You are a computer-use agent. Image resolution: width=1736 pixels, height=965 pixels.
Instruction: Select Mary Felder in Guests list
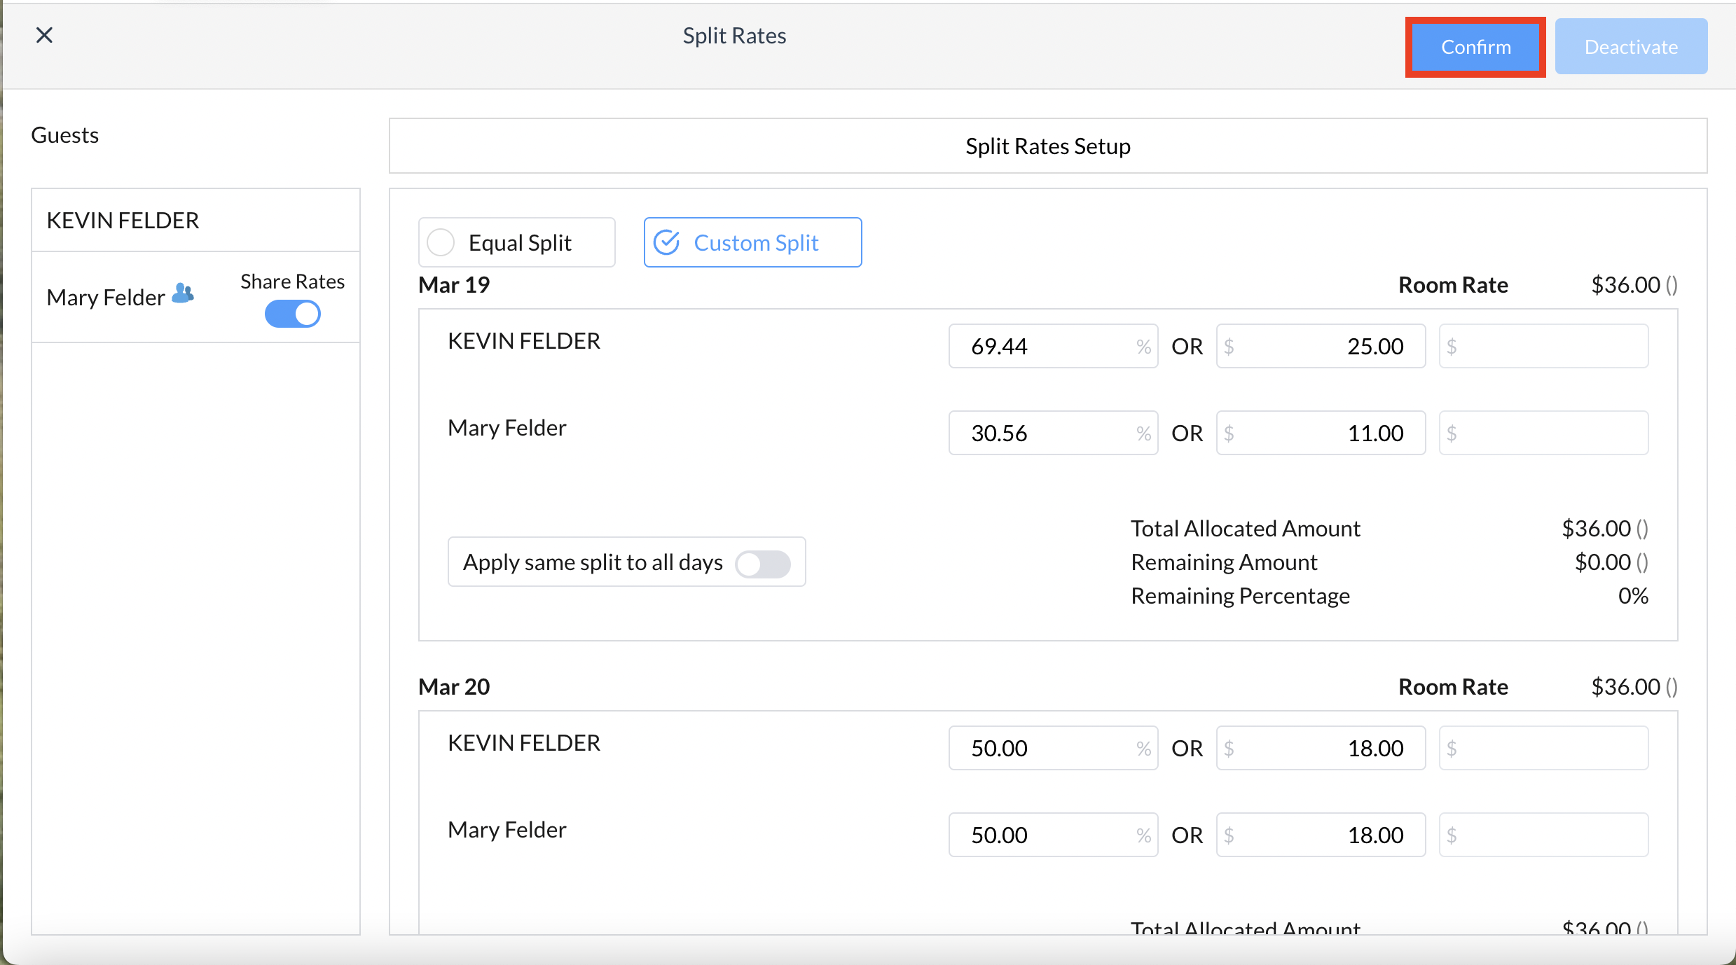click(x=106, y=298)
